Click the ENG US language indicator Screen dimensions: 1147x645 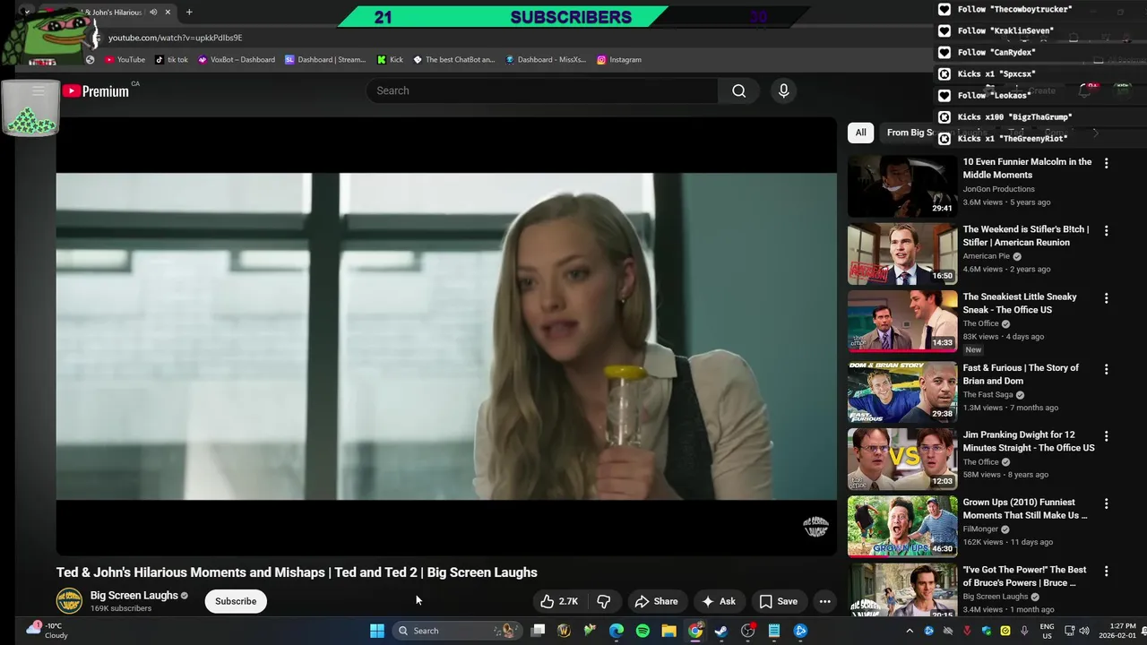[1047, 631]
